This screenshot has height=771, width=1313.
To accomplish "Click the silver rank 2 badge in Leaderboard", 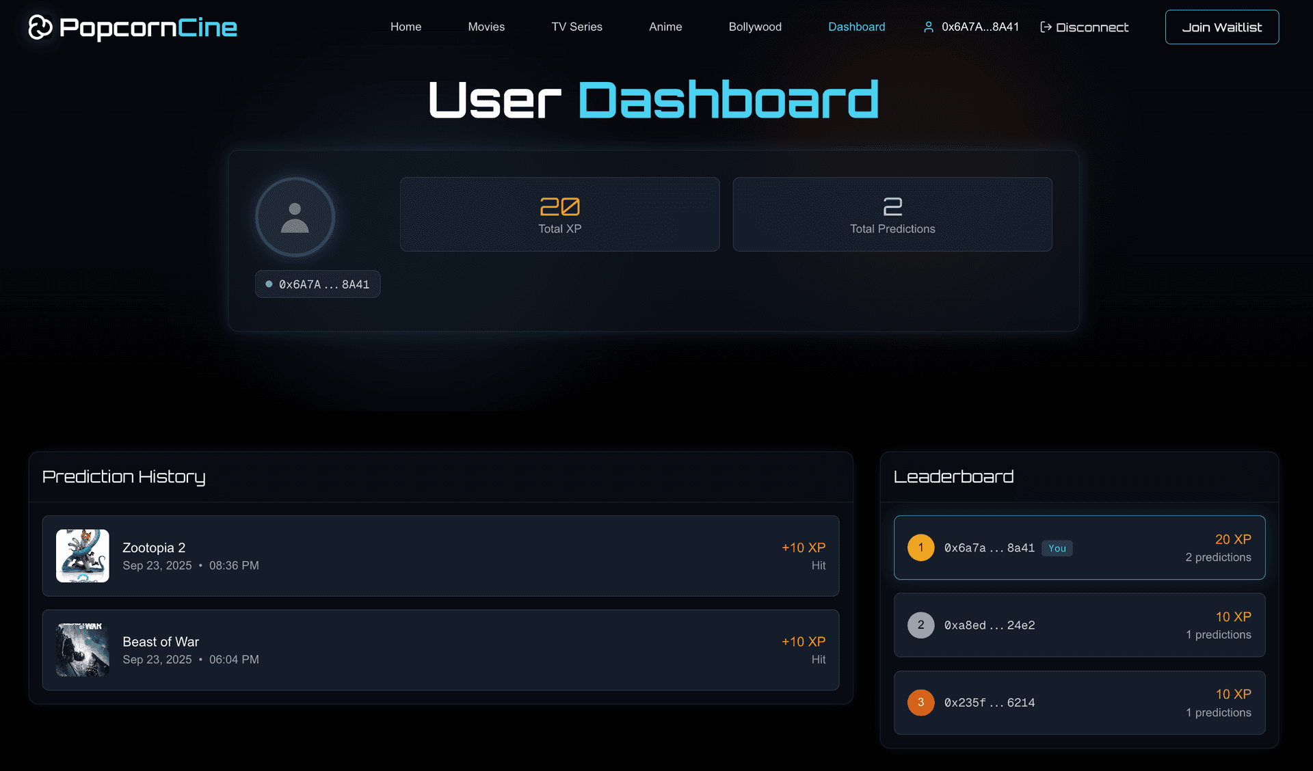I will (920, 625).
